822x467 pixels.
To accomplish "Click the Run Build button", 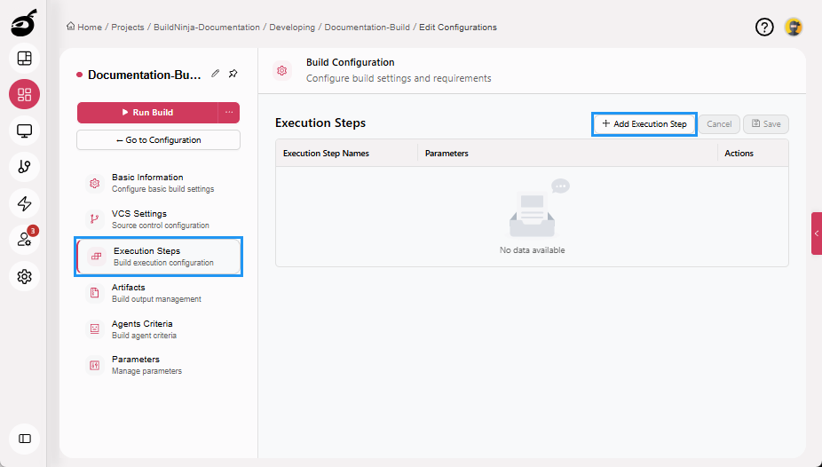I will 147,113.
